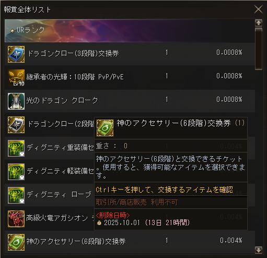Select the golden crown Lv10 icon
Screen dimensions: 267x258
coord(16,78)
